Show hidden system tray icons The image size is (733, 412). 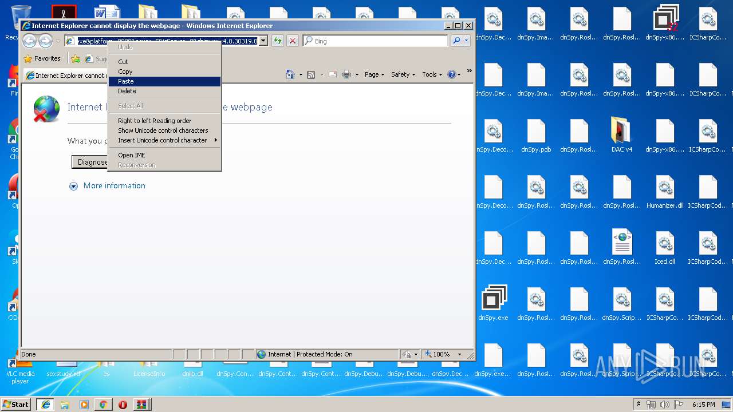pos(639,404)
